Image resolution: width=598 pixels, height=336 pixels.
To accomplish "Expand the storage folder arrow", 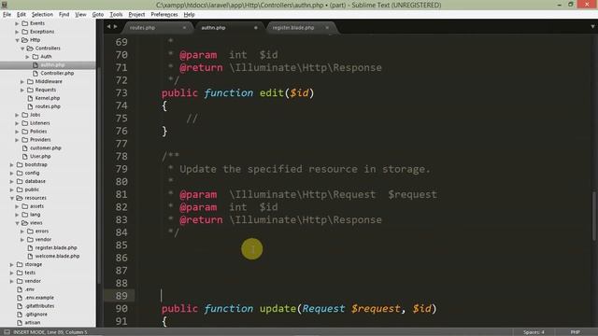I will (12, 264).
